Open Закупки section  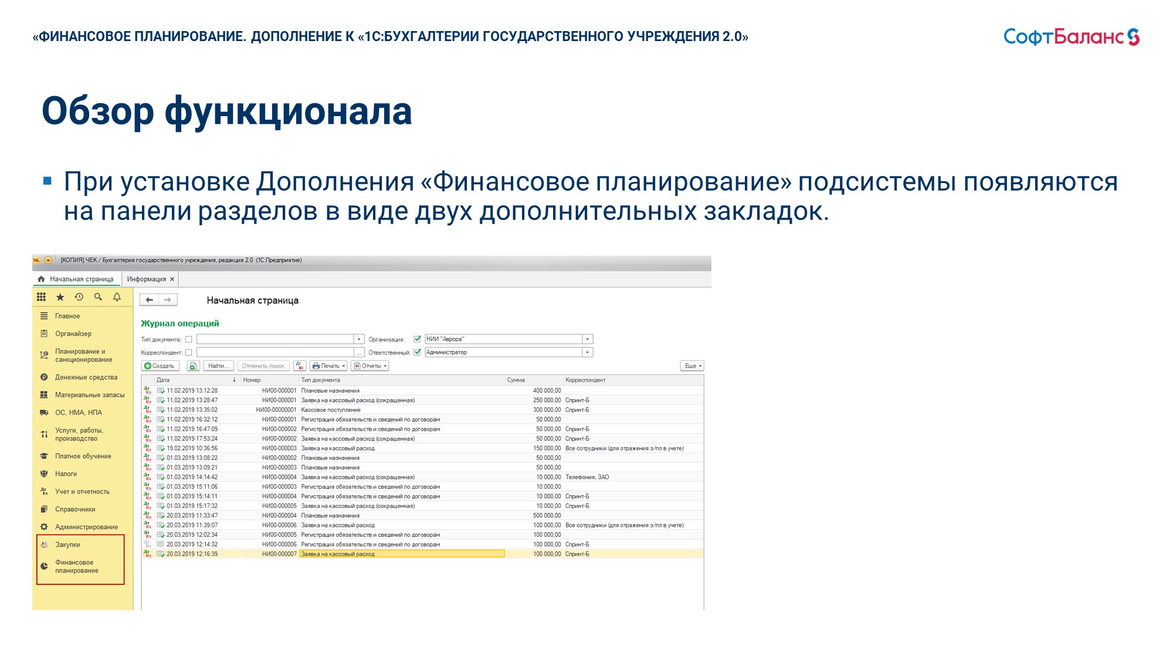67,544
